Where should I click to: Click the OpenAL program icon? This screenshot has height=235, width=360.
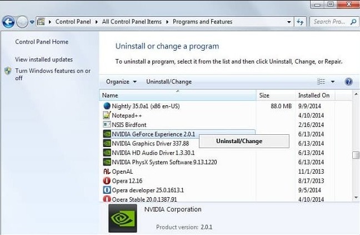click(x=107, y=172)
